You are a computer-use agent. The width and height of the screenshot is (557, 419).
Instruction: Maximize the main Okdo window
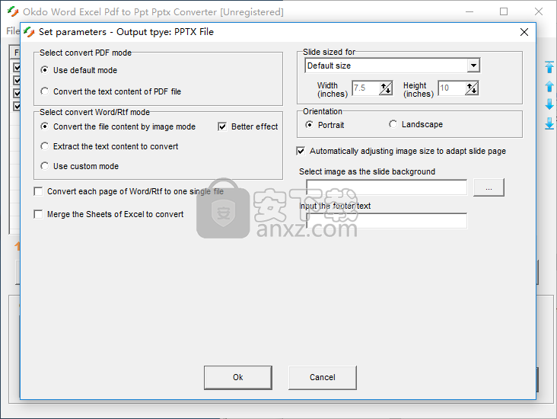(x=504, y=11)
